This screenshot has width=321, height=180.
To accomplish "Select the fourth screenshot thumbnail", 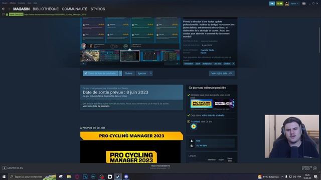I will [x=150, y=55].
